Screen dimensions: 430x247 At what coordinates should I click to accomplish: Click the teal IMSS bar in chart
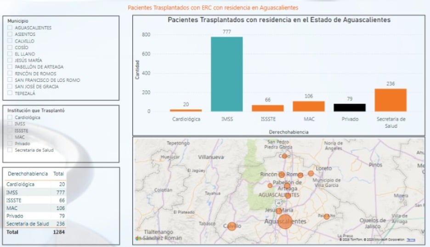click(x=226, y=74)
